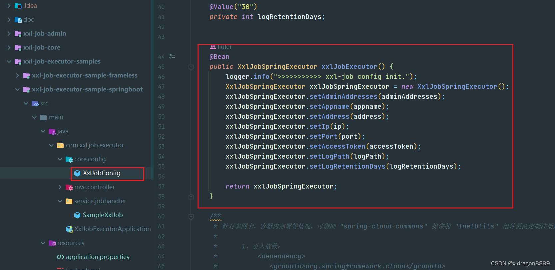Click line number 57 in gutter
The height and width of the screenshot is (270, 555).
161,187
